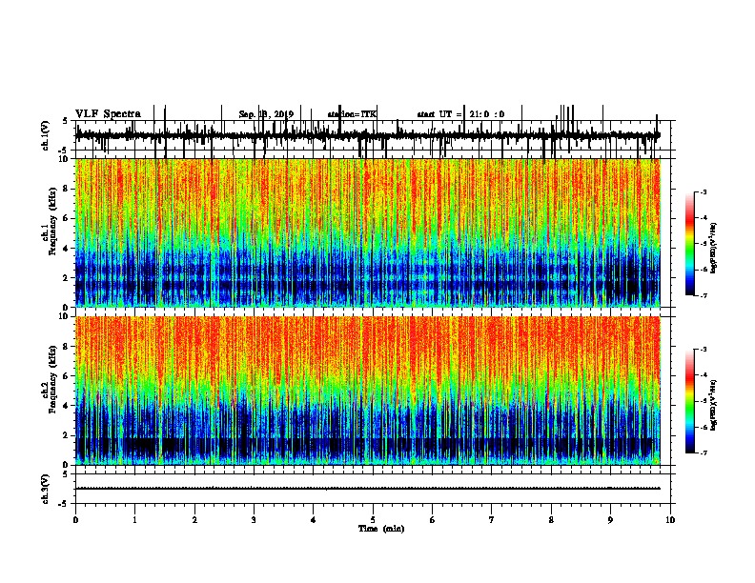Click the 'VLF Spectra' plot title
The width and height of the screenshot is (755, 583).
coord(108,114)
